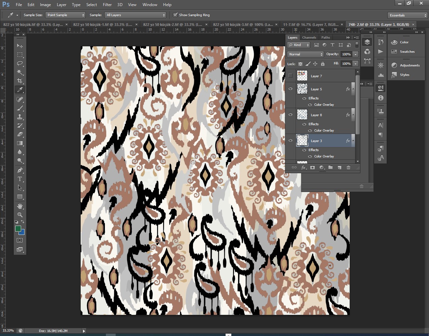
Task: Switch to the Channels tab
Action: pos(309,38)
